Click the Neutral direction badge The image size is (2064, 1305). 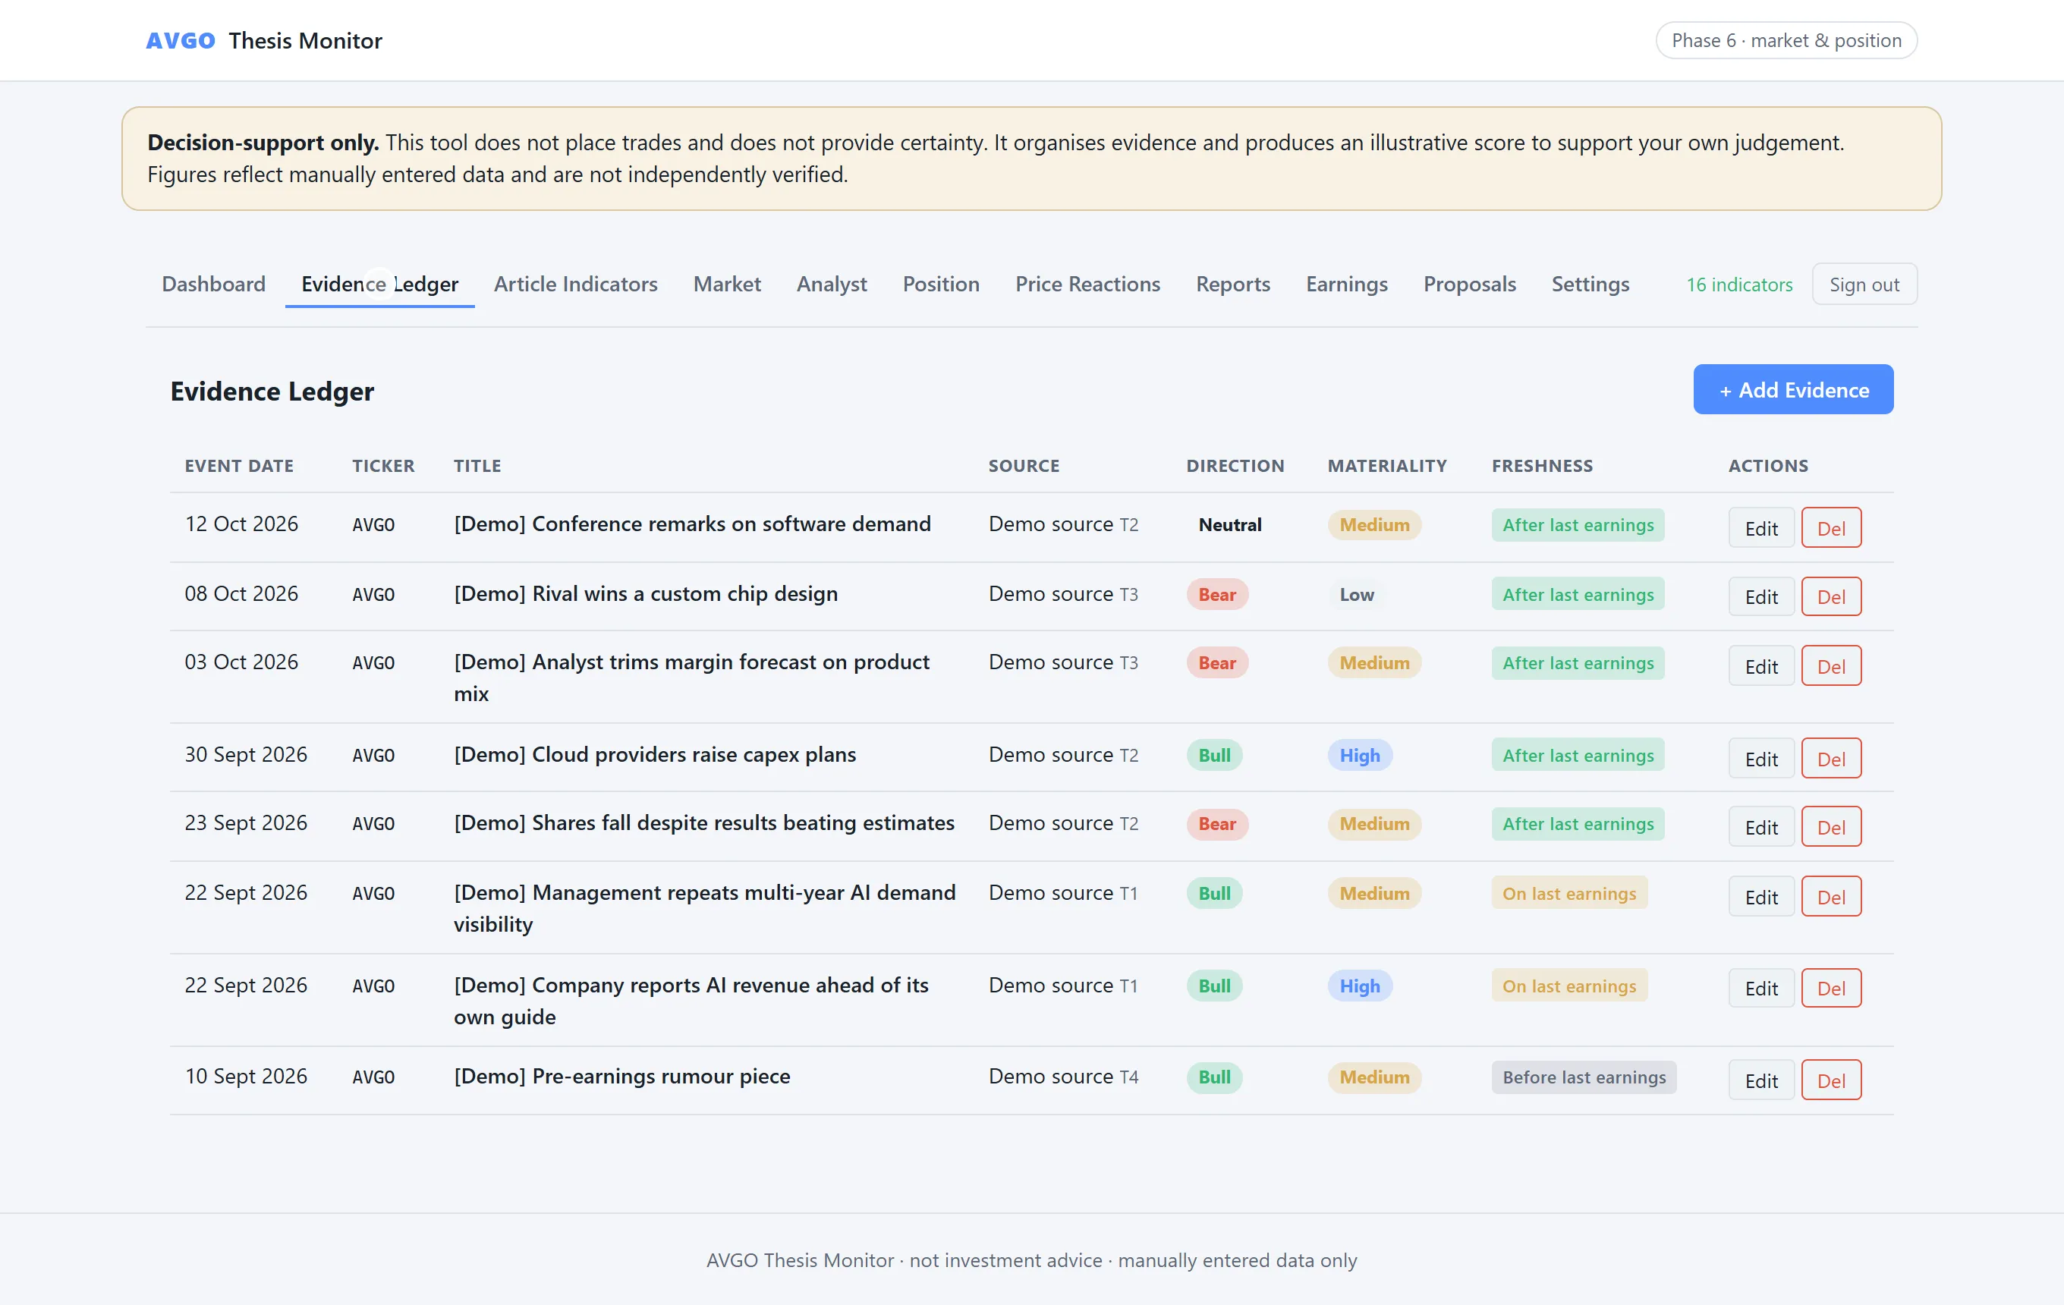point(1229,524)
